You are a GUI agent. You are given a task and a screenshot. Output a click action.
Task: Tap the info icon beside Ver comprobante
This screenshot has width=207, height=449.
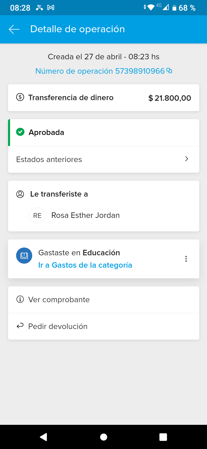coord(20,299)
